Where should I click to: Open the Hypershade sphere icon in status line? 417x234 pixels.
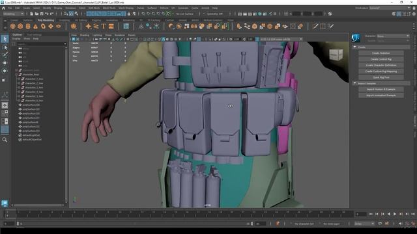pos(260,14)
